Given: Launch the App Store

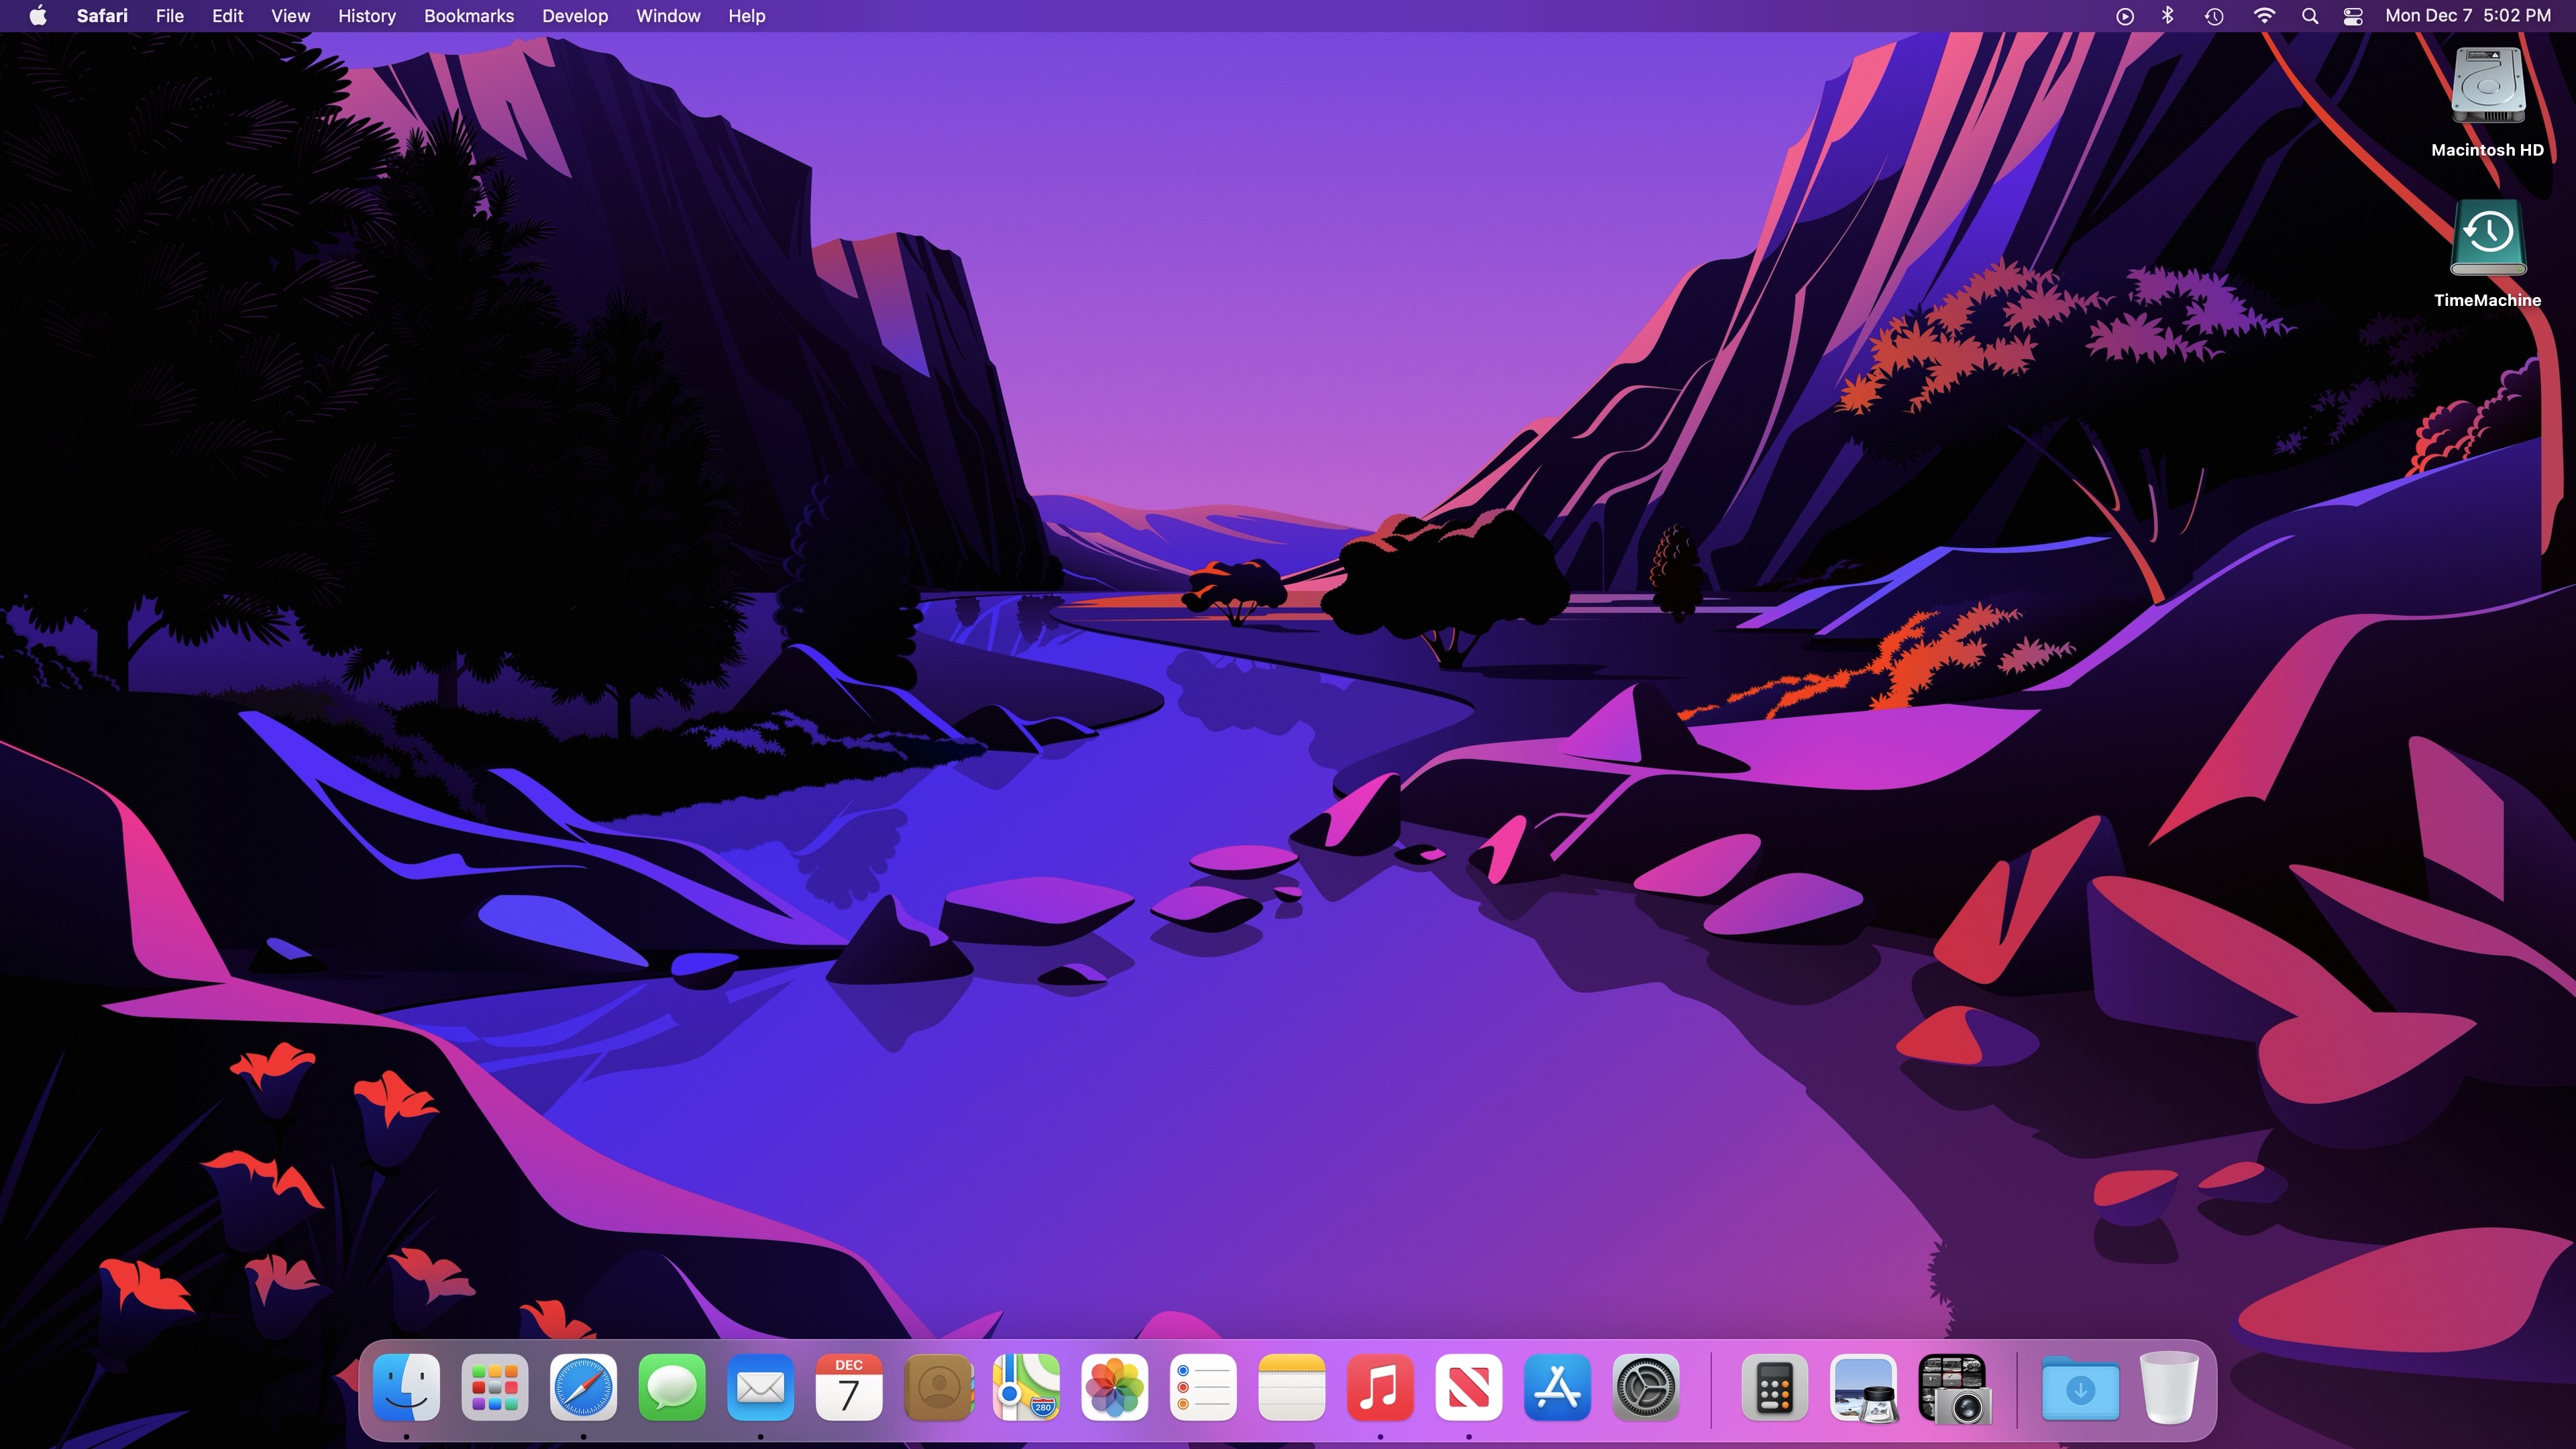Looking at the screenshot, I should point(1557,1388).
